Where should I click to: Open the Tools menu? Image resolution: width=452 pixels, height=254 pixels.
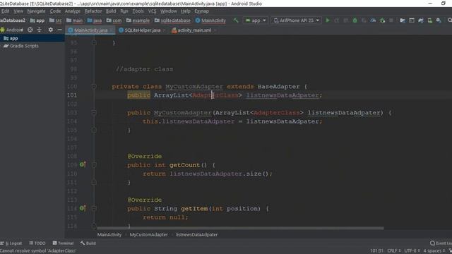coord(138,11)
